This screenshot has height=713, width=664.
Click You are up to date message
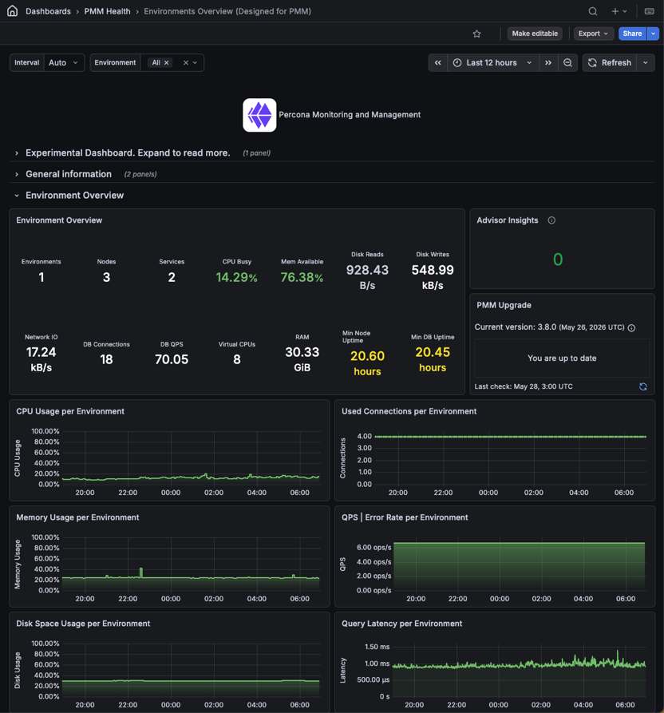point(562,358)
